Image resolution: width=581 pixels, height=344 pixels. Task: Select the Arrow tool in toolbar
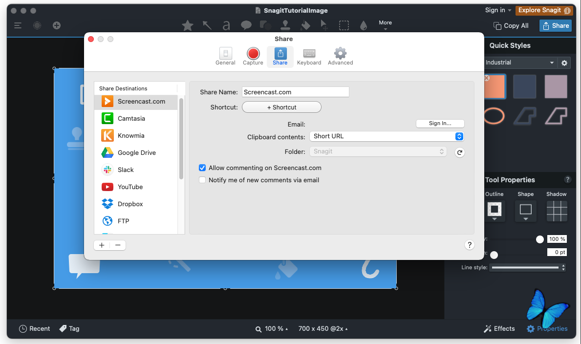pos(207,25)
